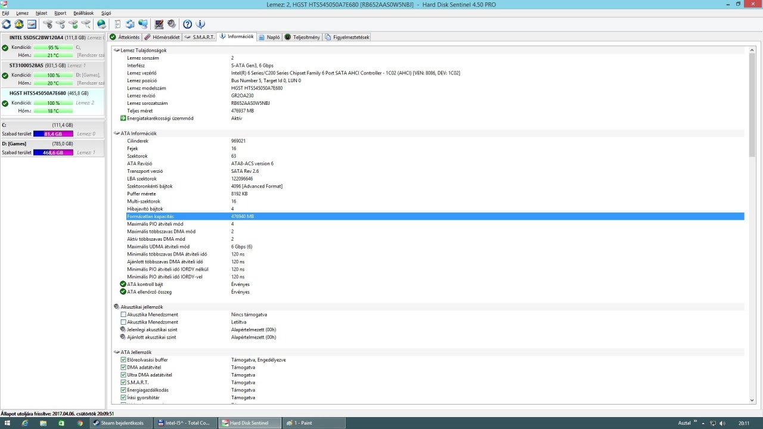Click the disk drive panel toolbar icon
763x429 pixels.
click(32, 24)
